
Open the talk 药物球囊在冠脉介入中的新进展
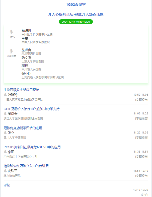(x=26, y=166)
